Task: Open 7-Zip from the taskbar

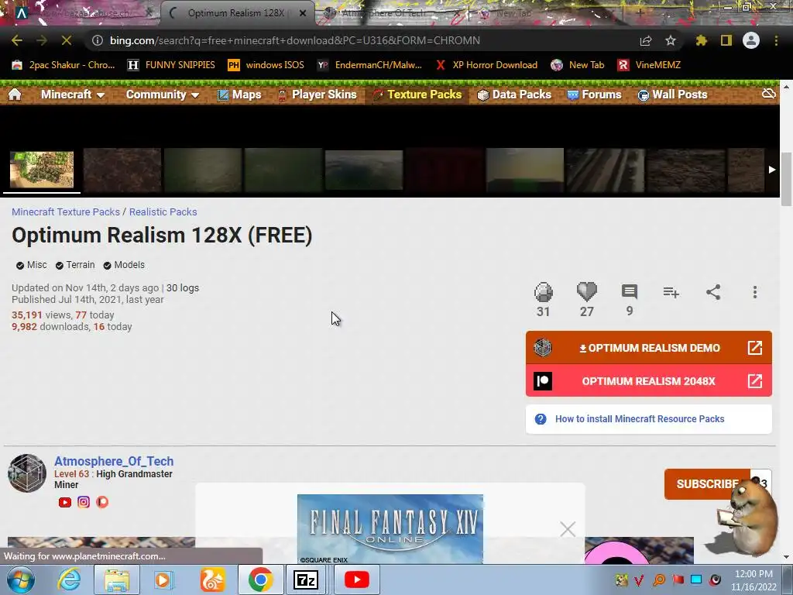Action: [305, 580]
